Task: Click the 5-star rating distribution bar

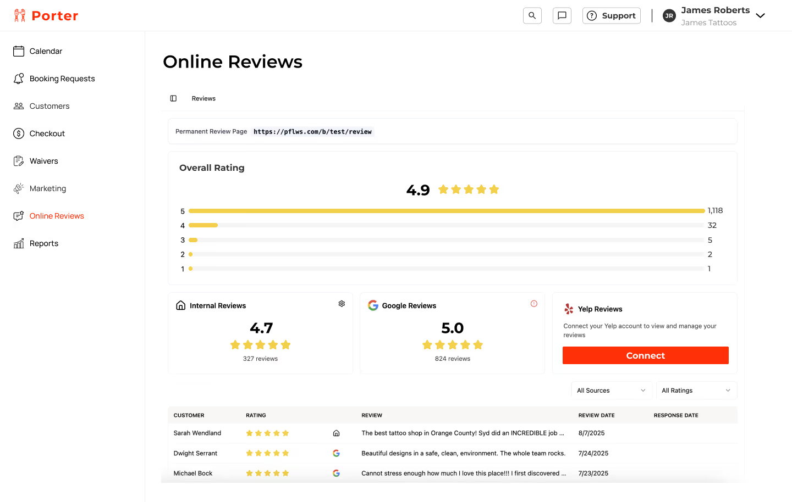Action: [446, 210]
